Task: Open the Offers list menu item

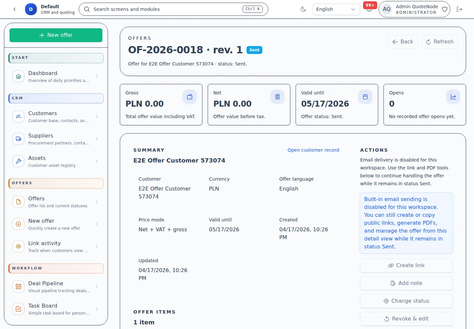Action: (56, 202)
